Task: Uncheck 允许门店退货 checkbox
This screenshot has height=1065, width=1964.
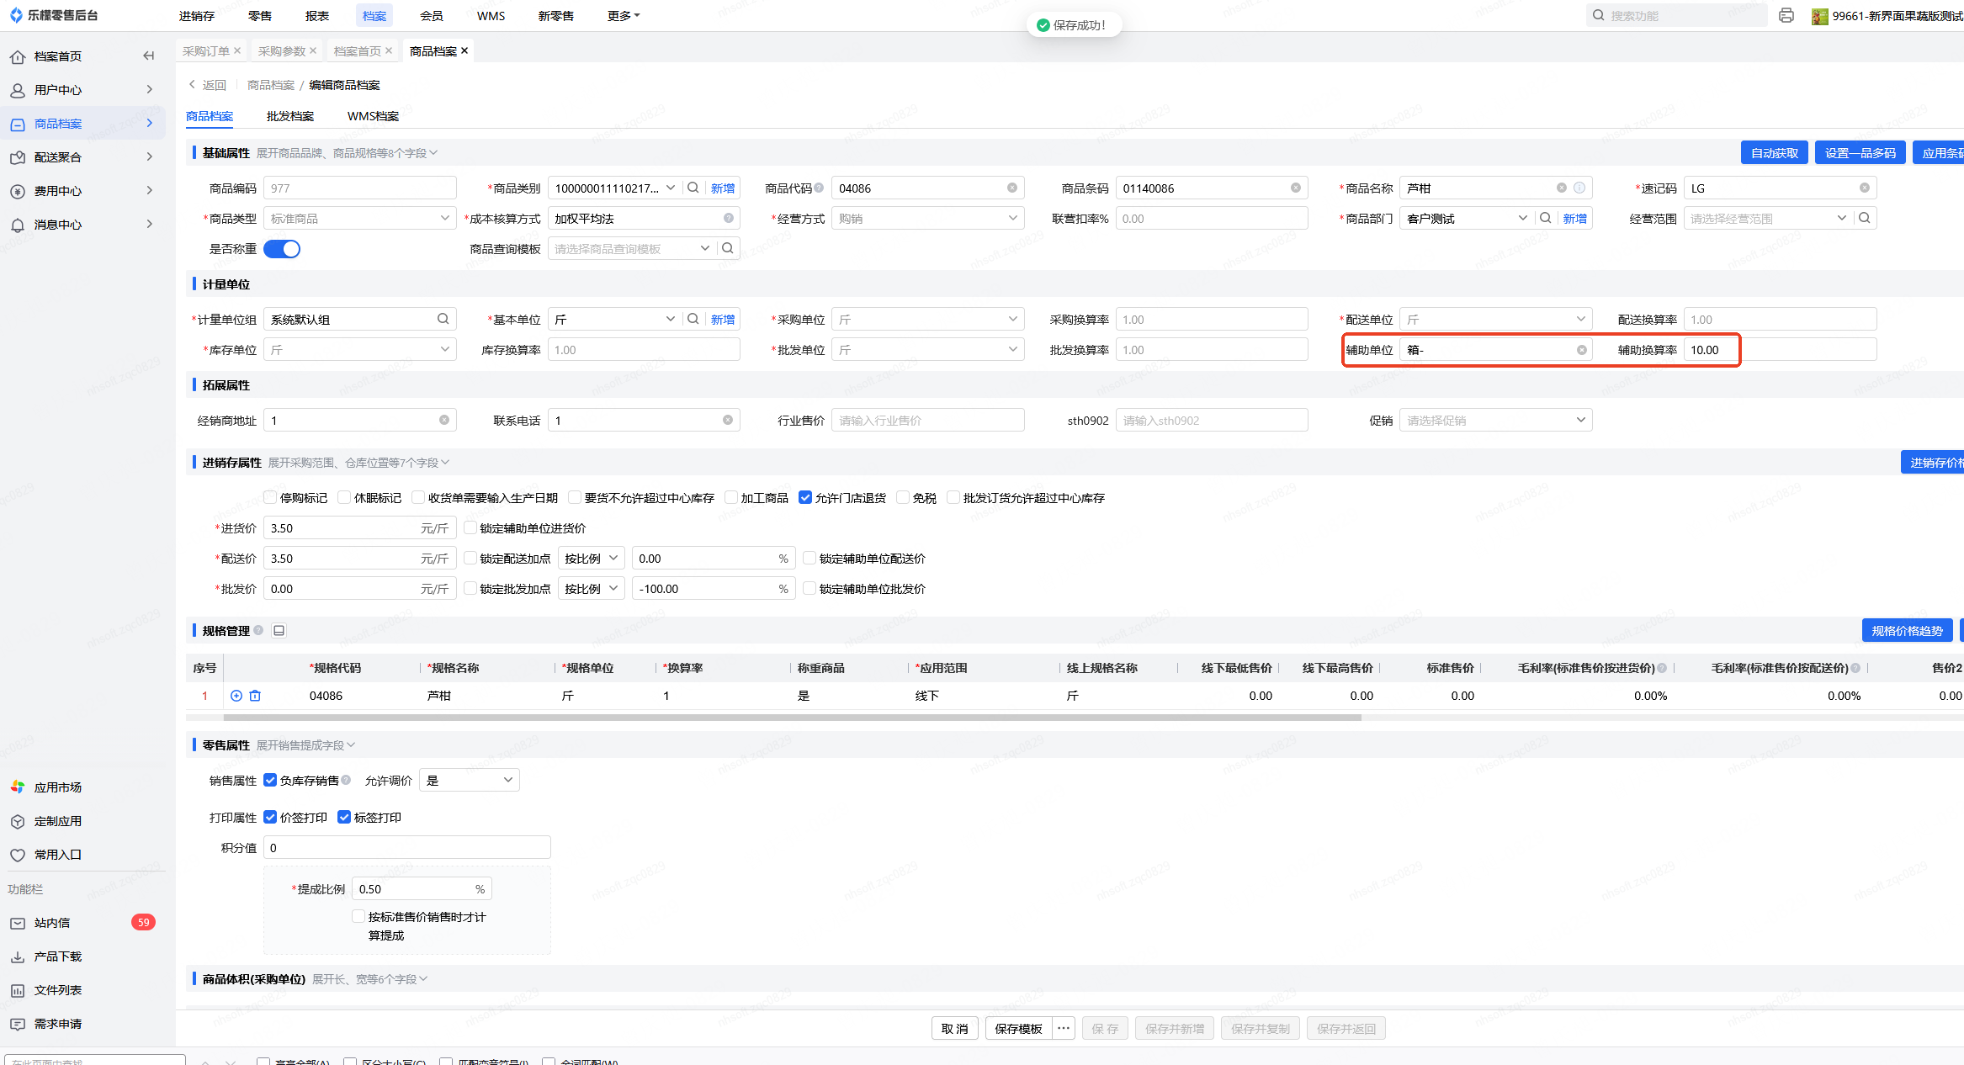Action: (805, 498)
